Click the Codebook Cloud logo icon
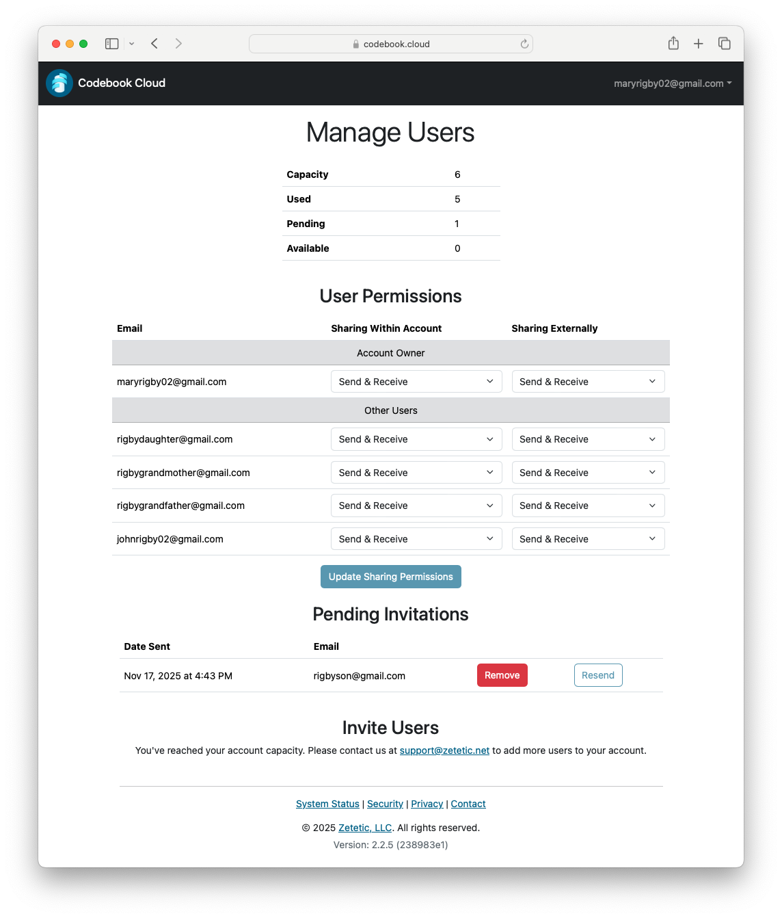Viewport: 782px width, 918px height. point(59,83)
